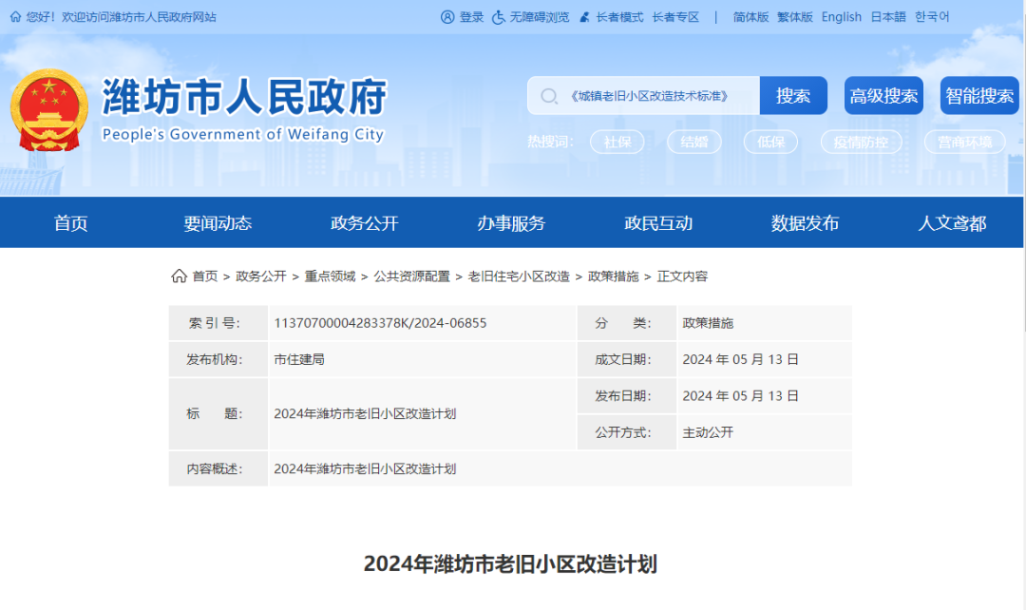Image resolution: width=1026 pixels, height=610 pixels.
Task: Click the 搜索 search button
Action: (793, 96)
